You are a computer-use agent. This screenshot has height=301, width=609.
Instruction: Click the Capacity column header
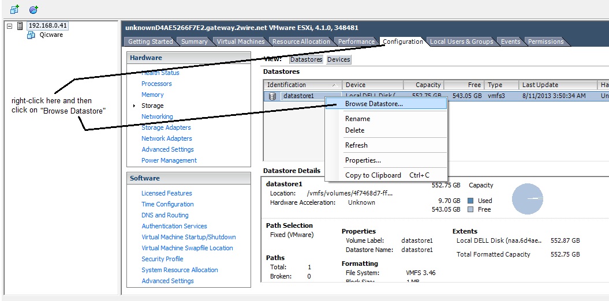pyautogui.click(x=423, y=85)
